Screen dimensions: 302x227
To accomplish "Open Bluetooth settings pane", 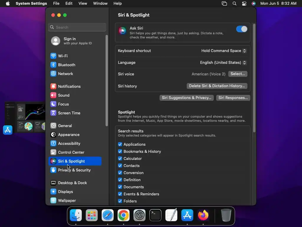I will point(75,65).
